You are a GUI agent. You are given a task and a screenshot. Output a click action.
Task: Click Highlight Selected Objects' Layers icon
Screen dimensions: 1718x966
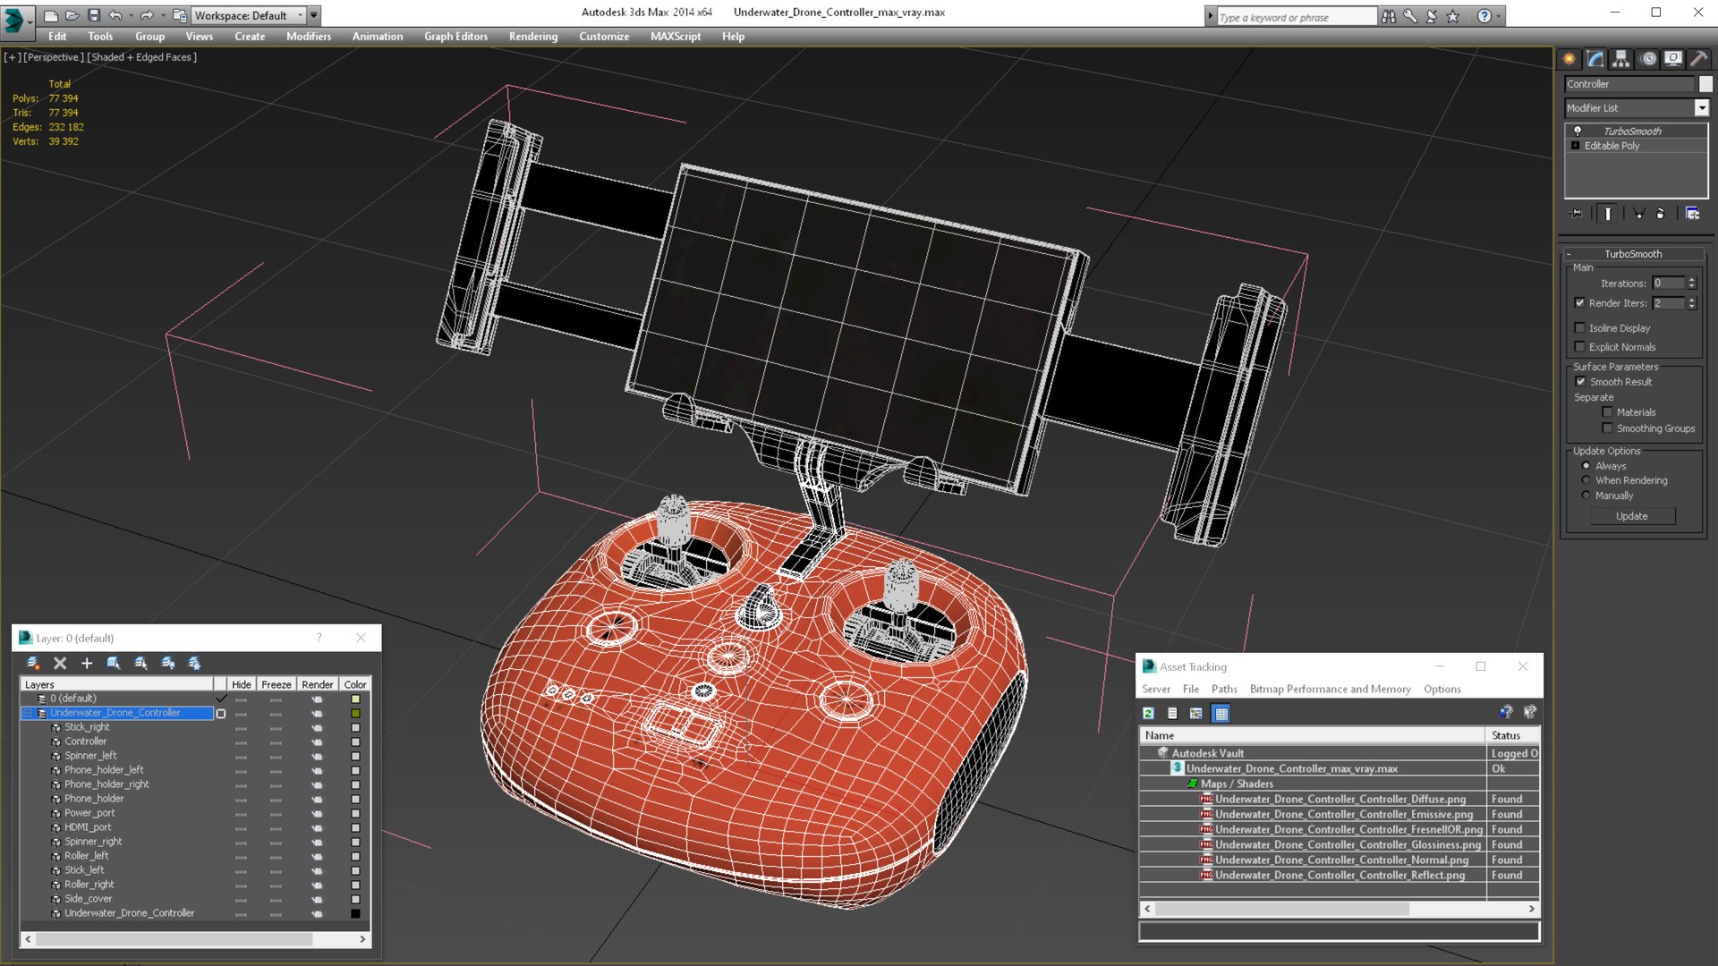tap(140, 663)
